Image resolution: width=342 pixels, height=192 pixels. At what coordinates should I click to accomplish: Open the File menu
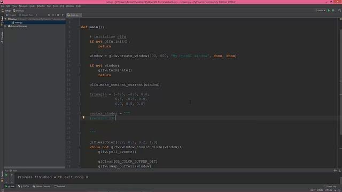pyautogui.click(x=3, y=6)
